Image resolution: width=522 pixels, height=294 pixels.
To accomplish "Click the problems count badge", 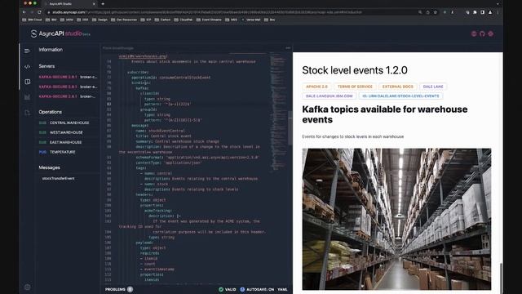I will click(130, 289).
